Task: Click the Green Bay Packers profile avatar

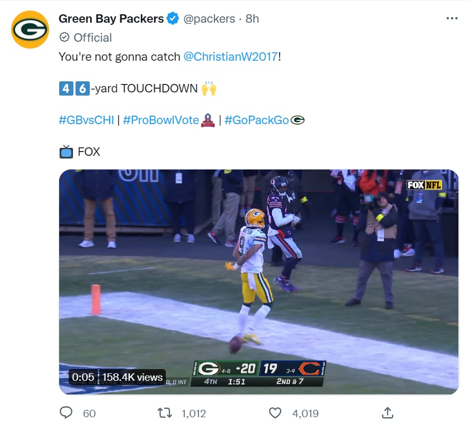Action: 30,30
